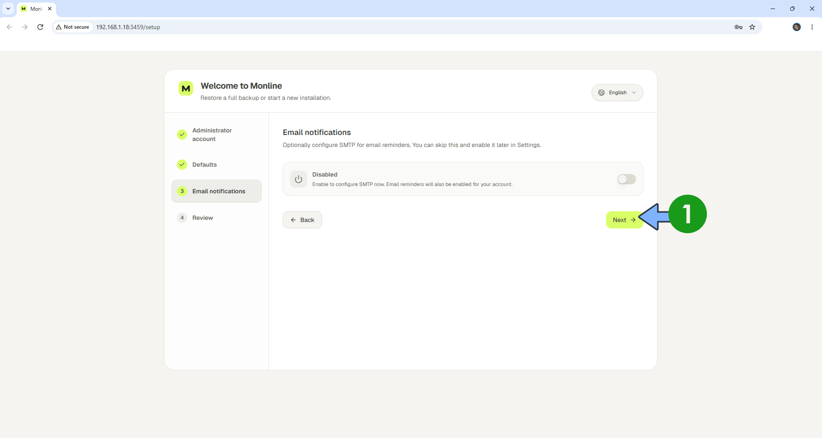Click 'Optionally configure SMTP' description text
Image resolution: width=822 pixels, height=438 pixels.
tap(412, 145)
